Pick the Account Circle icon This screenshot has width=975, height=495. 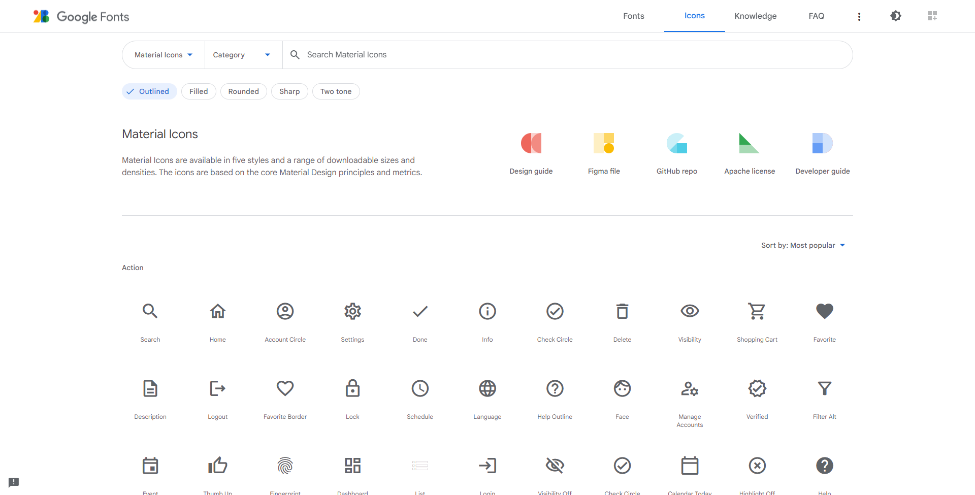[x=285, y=311]
